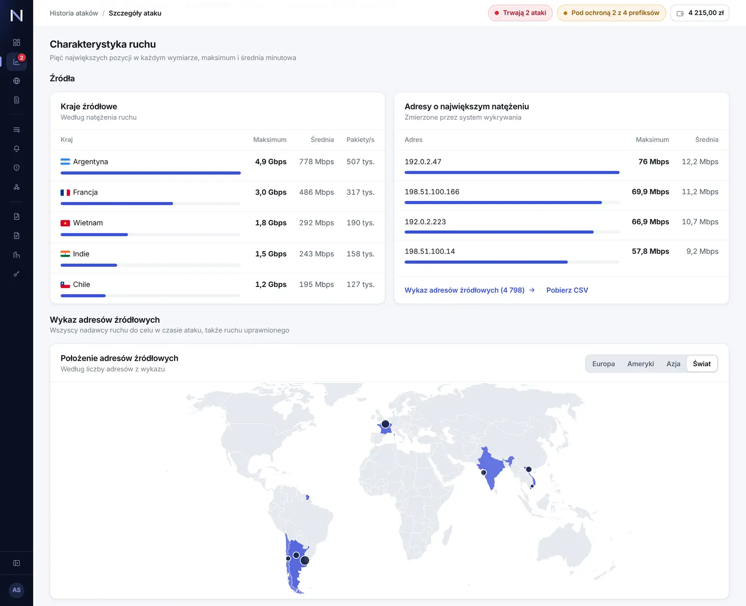The image size is (746, 606).
Task: Open the bell notifications icon in sidebar
Action: point(17,149)
